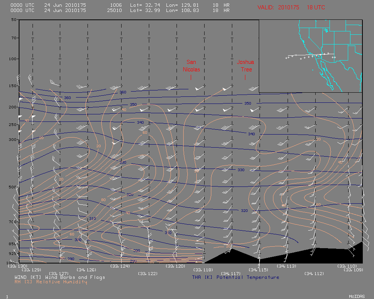Viewport: 374px width, 299px height.
Task: Click the 1000 pressure axis label
Action: [x=12, y=262]
